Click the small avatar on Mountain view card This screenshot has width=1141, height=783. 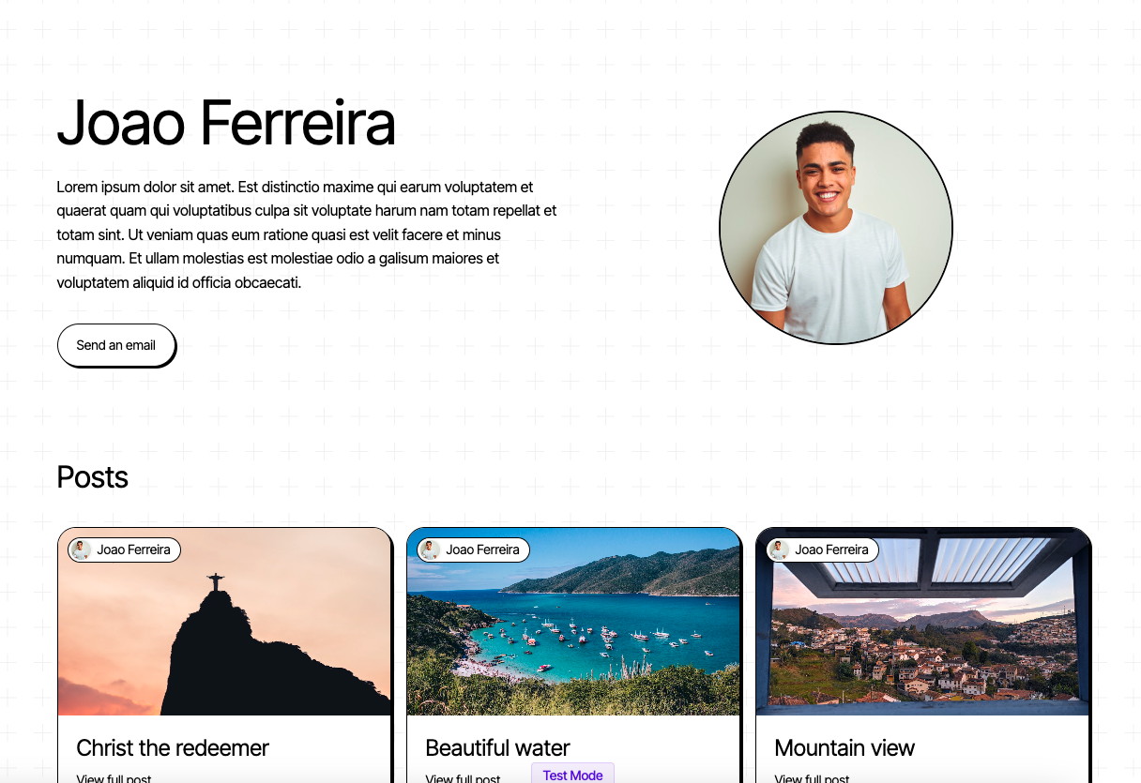780,550
